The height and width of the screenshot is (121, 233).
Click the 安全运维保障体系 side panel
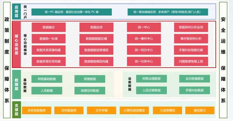click(x=223, y=60)
